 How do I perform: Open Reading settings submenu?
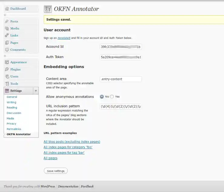pos(12,108)
